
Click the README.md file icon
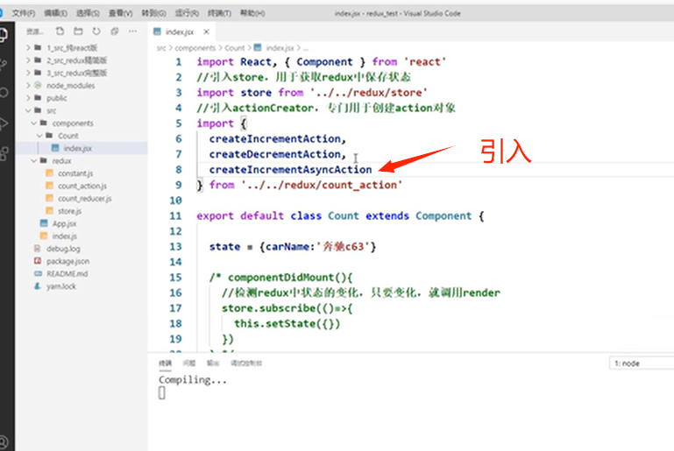pyautogui.click(x=38, y=273)
